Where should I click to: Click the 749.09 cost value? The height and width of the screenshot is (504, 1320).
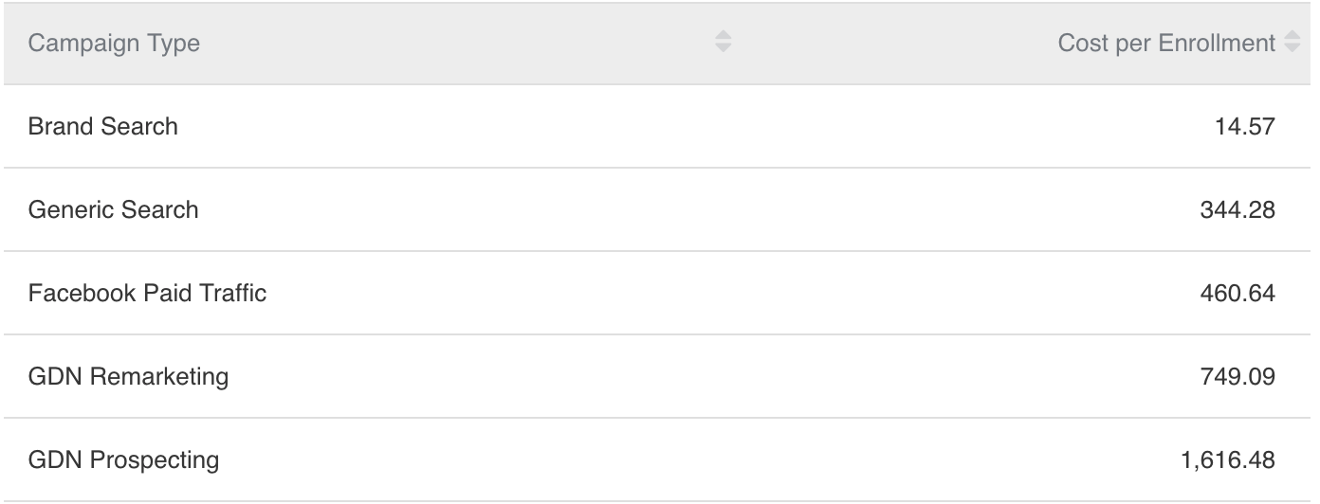pos(1237,377)
